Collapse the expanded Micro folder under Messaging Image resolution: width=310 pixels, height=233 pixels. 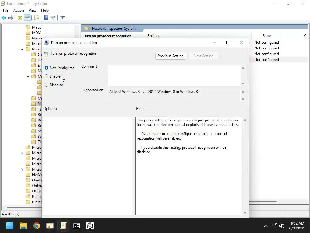[x=22, y=49]
